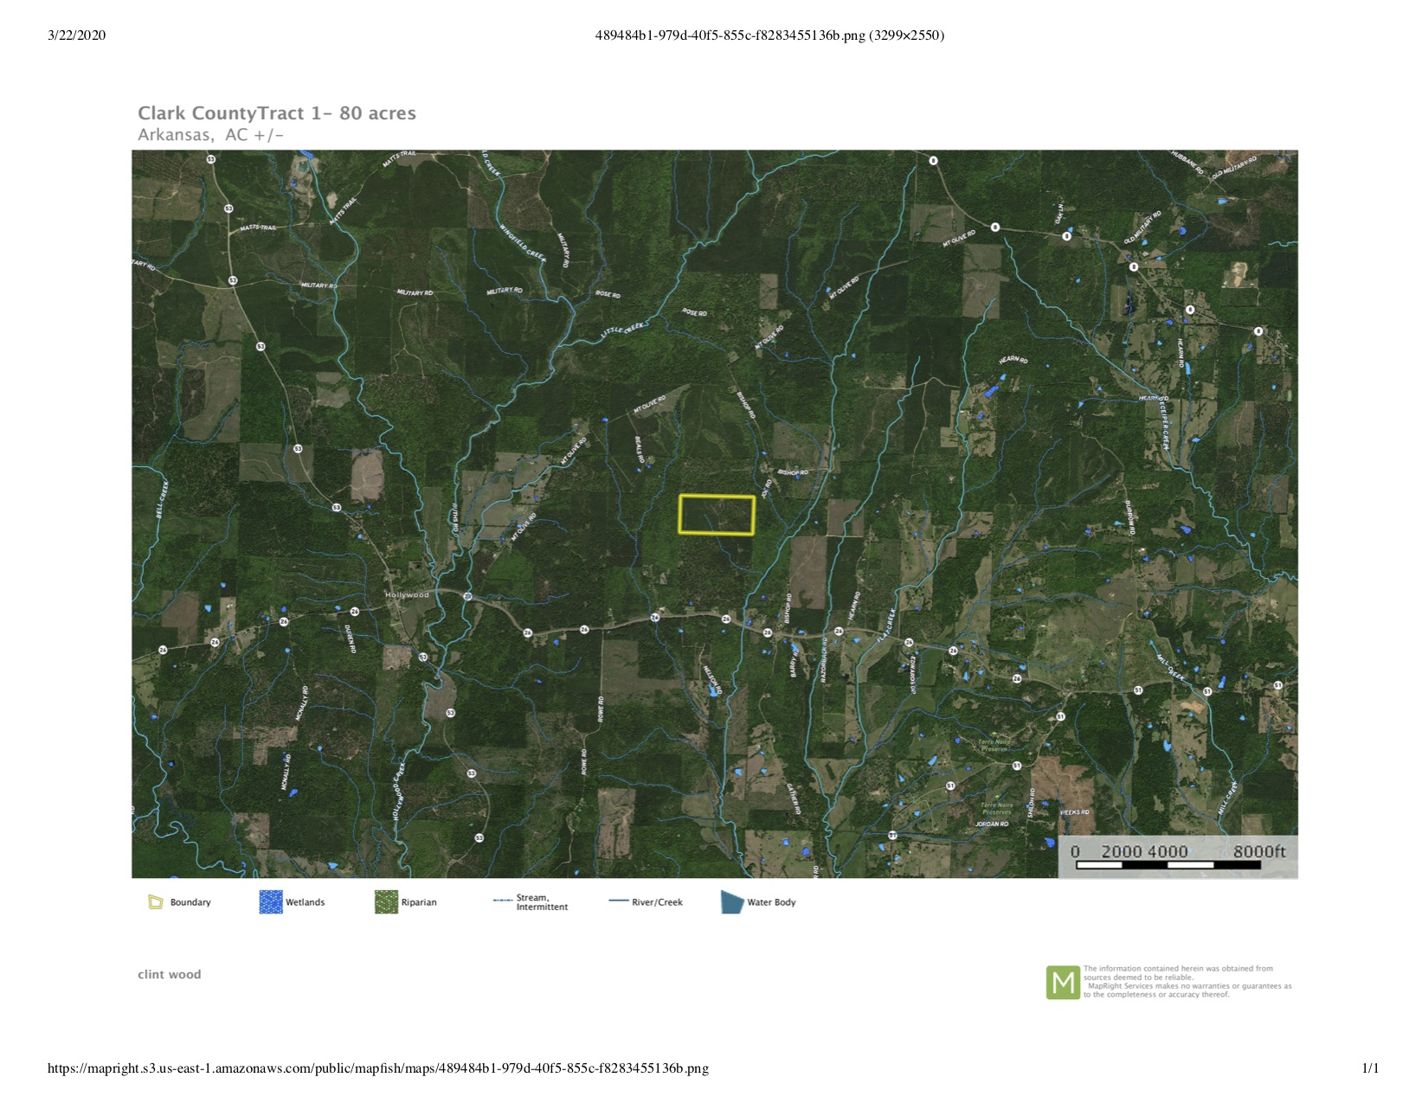Click the Terre Noire Preserve label
Image resolution: width=1428 pixels, height=1103 pixels.
tap(994, 745)
